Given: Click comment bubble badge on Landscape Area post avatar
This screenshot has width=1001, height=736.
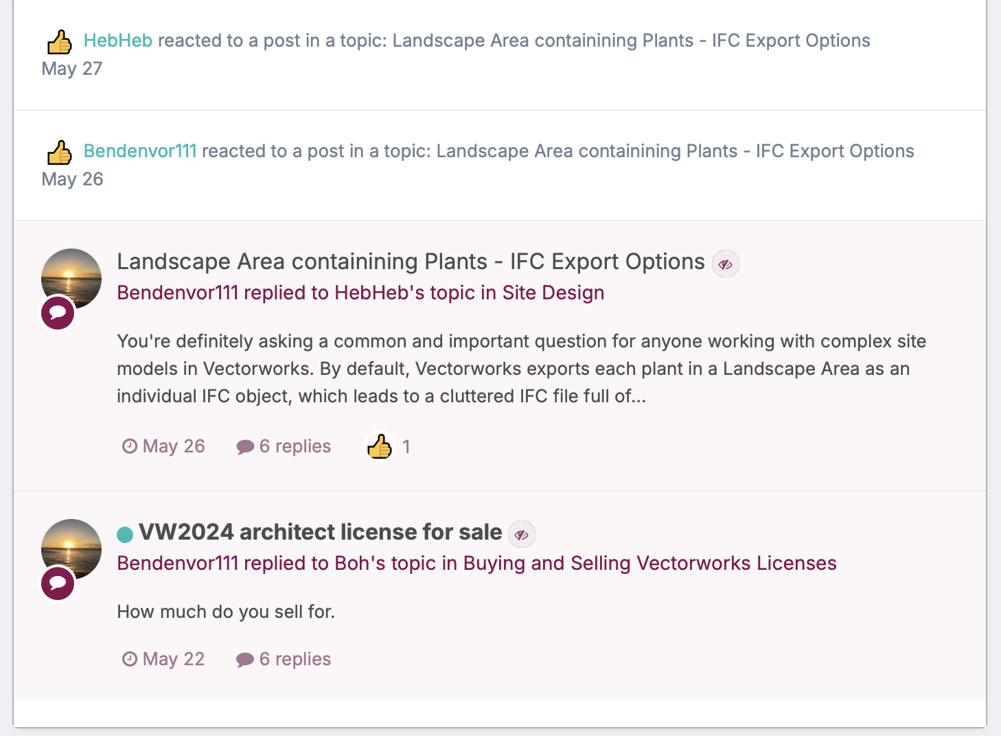Looking at the screenshot, I should tap(58, 313).
